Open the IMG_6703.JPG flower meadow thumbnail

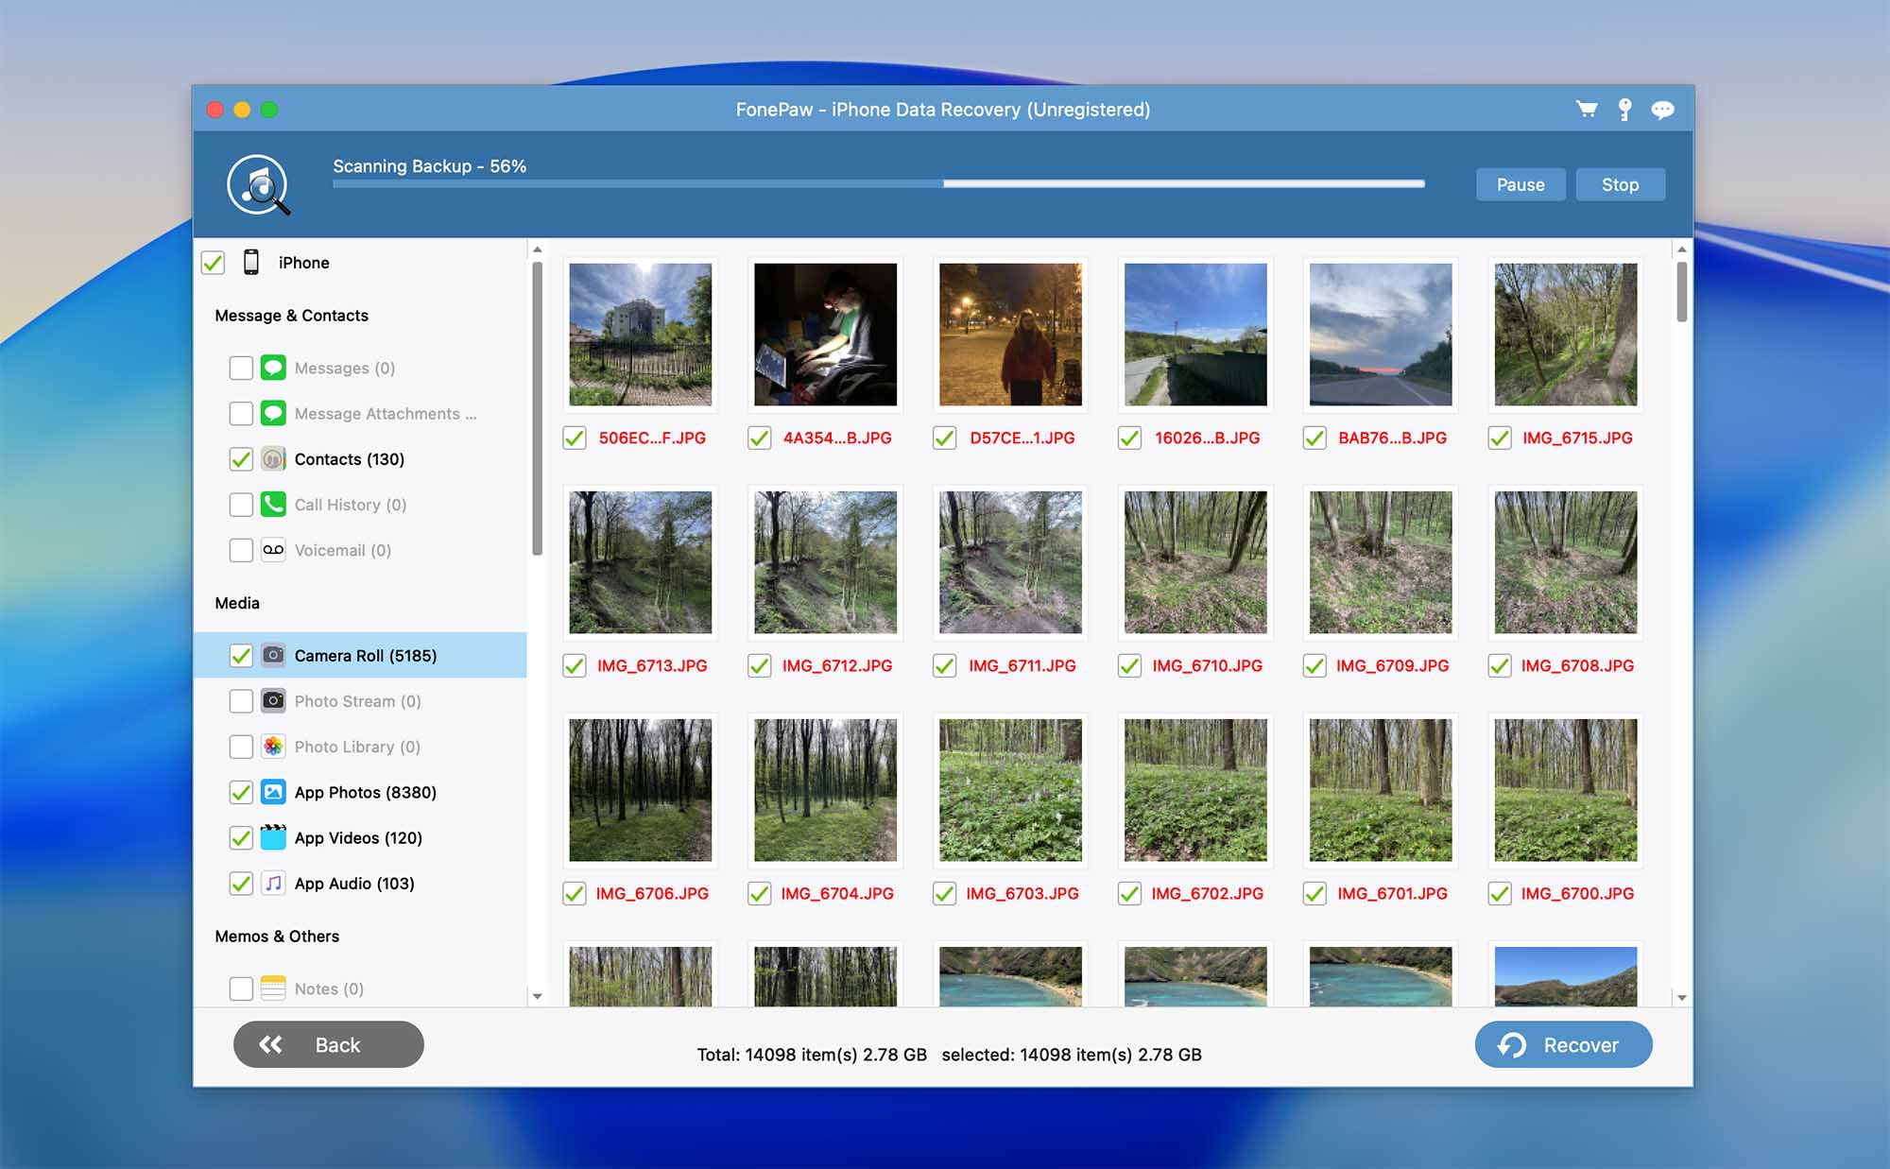[1010, 790]
